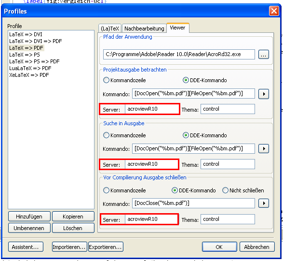
Task: Delete profile with Löschen button
Action: (73, 228)
